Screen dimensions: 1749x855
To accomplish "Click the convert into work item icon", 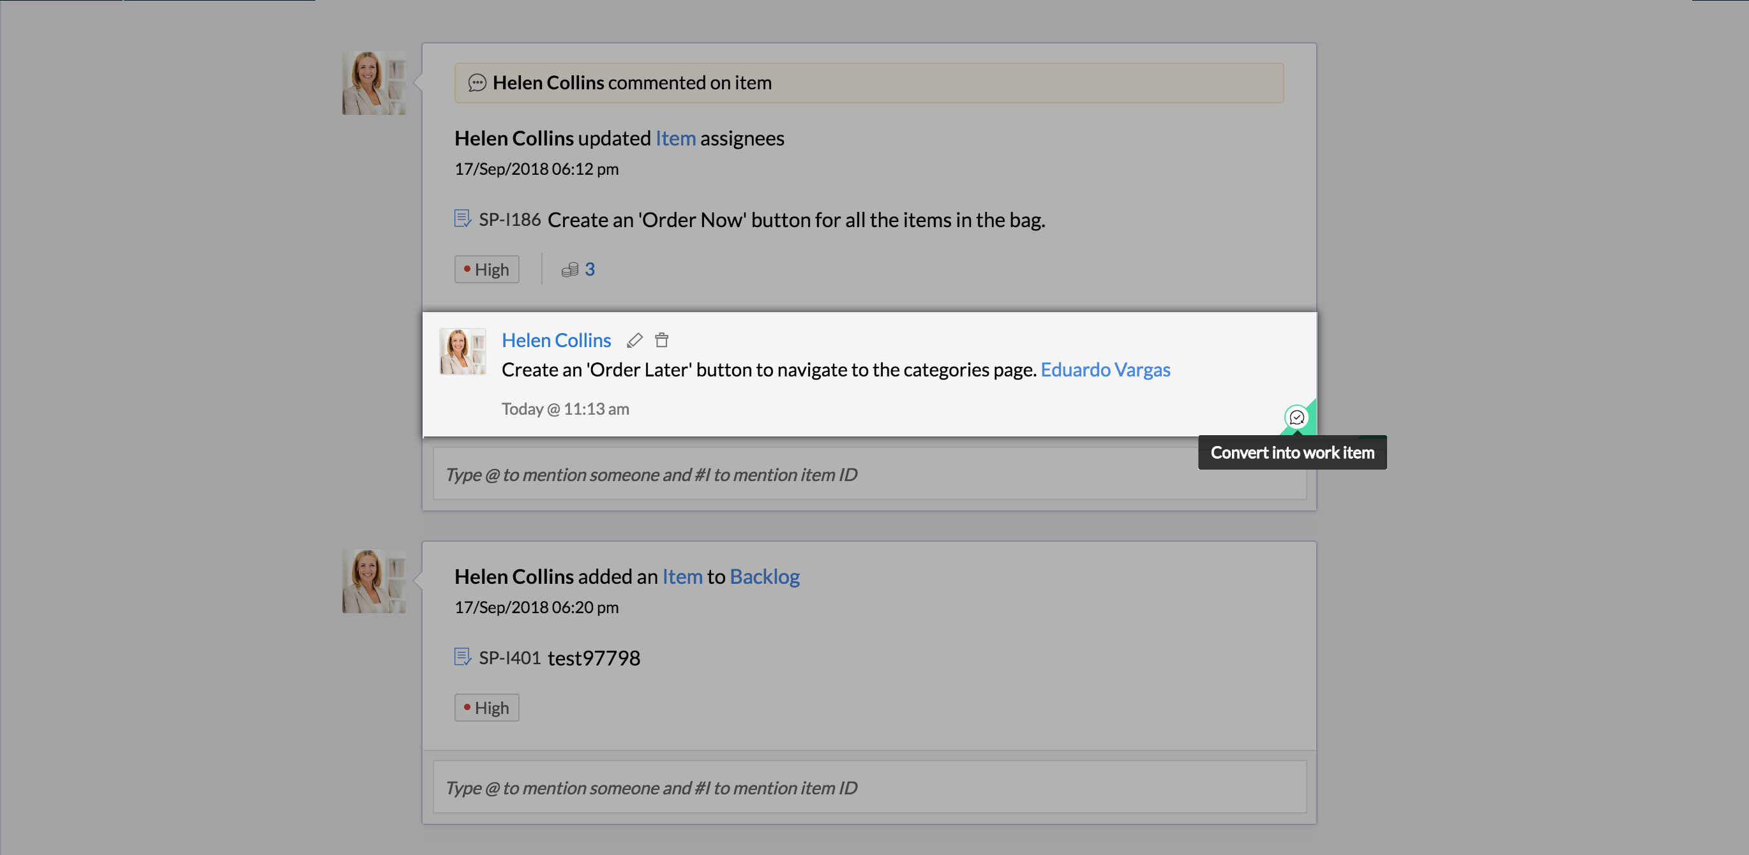I will point(1296,417).
